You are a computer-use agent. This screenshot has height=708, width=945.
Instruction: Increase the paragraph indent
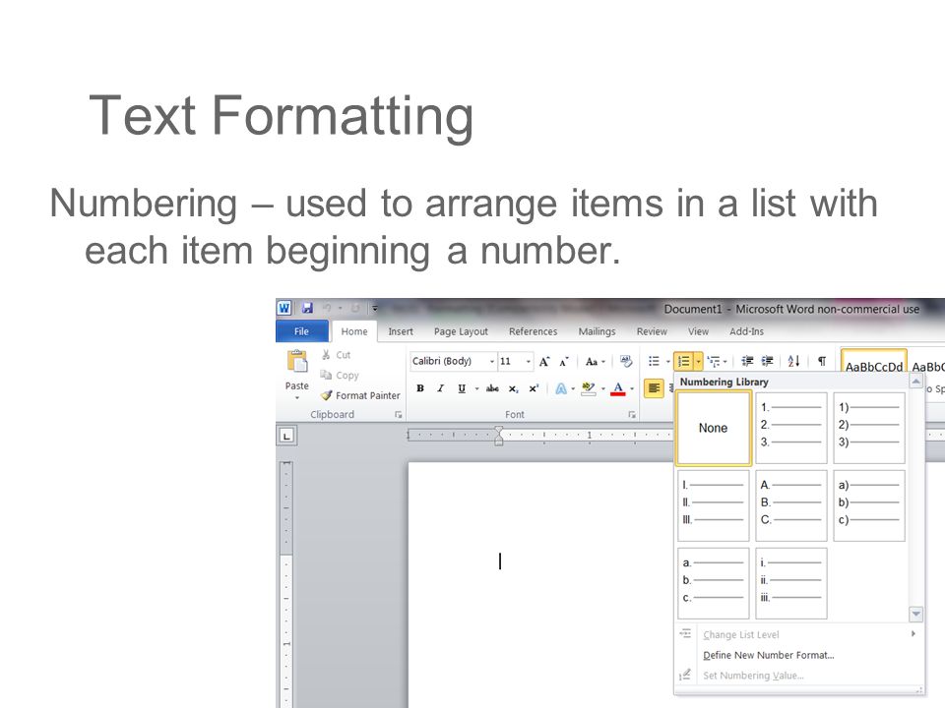tap(767, 361)
